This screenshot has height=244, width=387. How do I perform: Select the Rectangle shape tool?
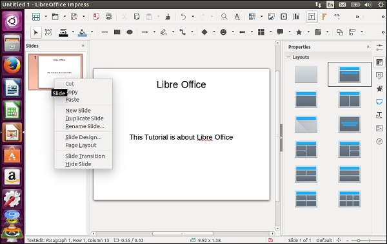117,32
